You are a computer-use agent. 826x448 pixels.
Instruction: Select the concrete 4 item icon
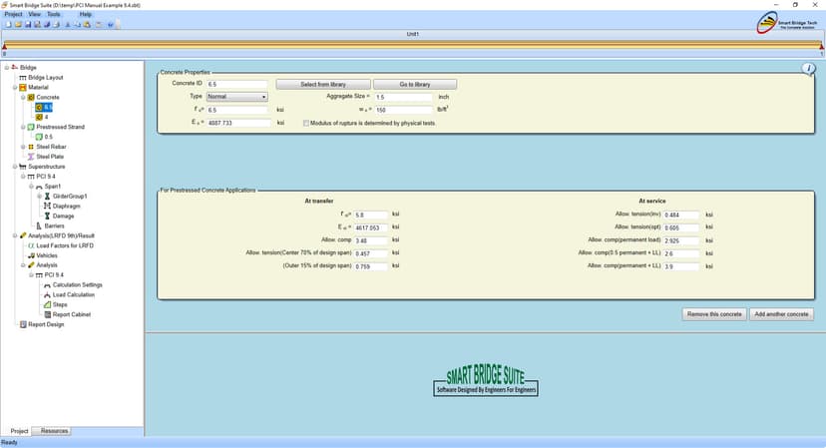(39, 117)
